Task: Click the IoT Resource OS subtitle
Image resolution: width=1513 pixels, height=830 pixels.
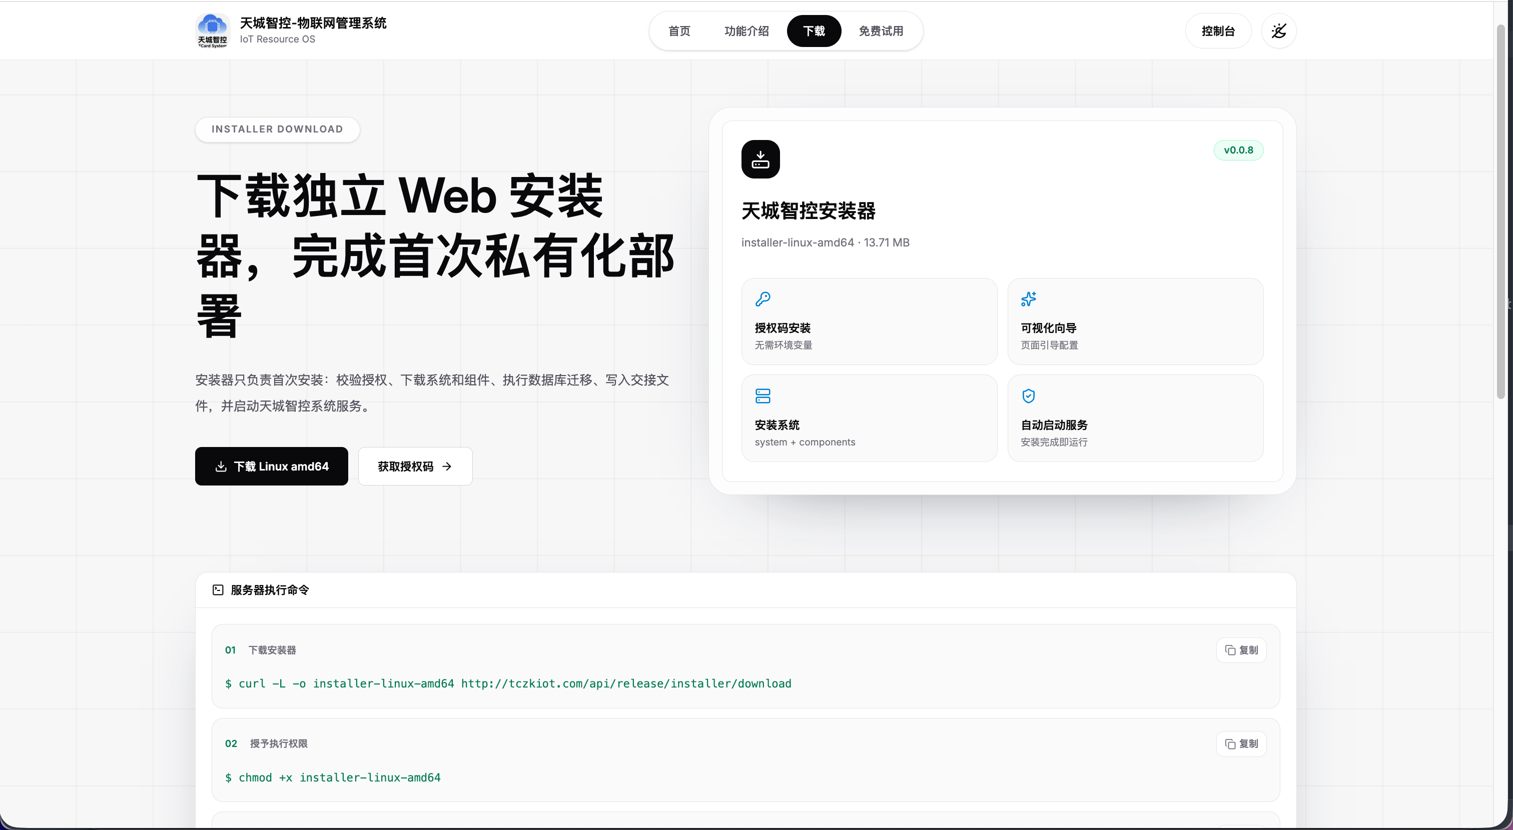Action: click(277, 39)
